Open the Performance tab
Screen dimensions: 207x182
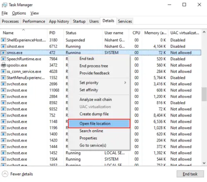[x=34, y=21]
